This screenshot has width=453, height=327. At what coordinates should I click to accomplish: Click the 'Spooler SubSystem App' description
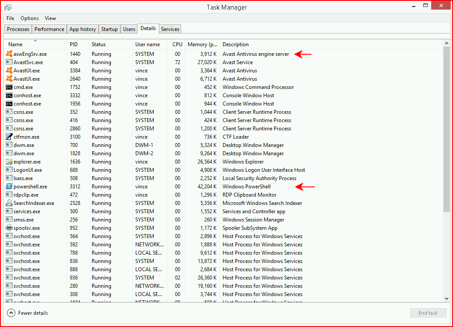point(250,228)
